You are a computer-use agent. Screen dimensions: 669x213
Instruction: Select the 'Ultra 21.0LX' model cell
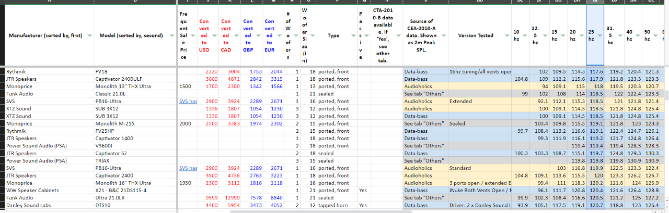click(x=135, y=198)
